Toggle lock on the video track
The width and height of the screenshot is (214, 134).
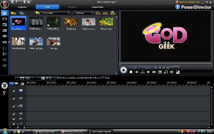(14, 91)
